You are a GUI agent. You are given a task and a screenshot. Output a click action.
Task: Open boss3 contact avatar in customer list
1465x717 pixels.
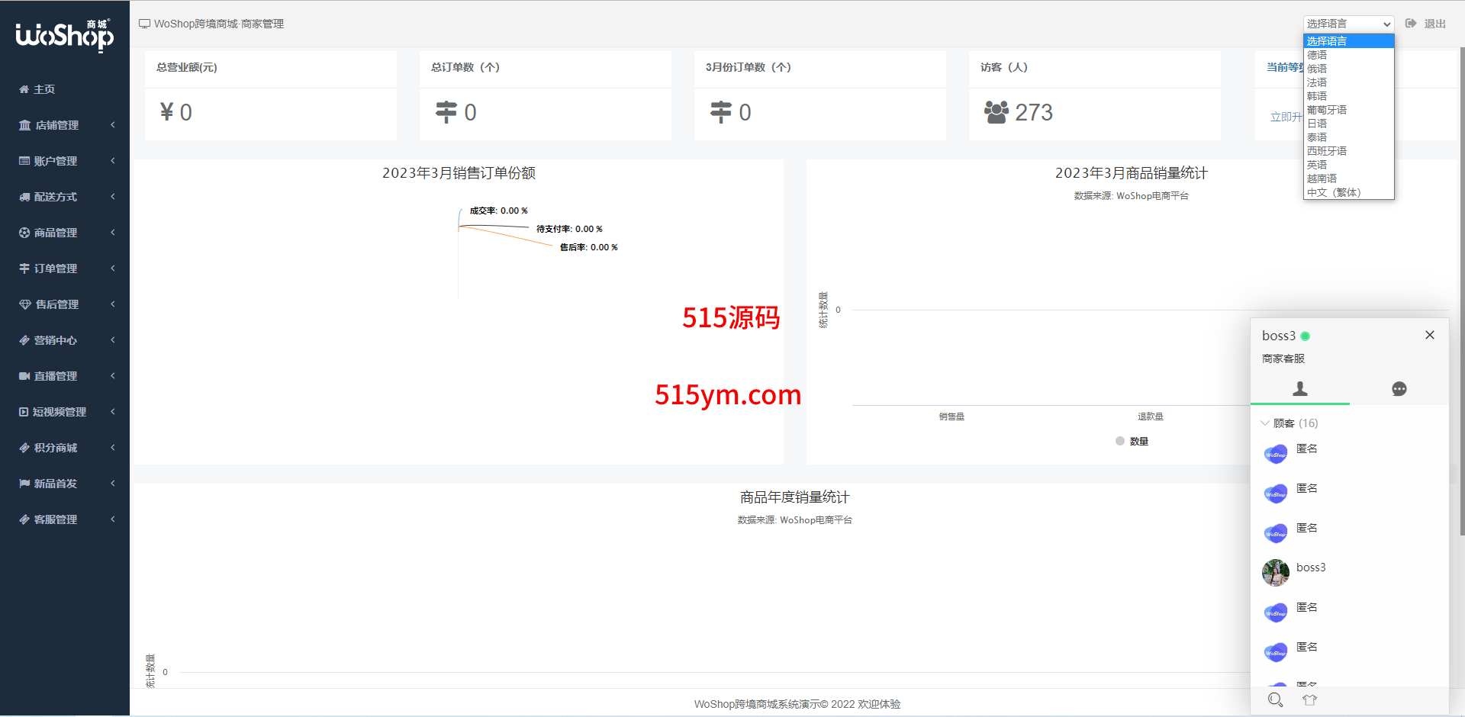pos(1276,572)
